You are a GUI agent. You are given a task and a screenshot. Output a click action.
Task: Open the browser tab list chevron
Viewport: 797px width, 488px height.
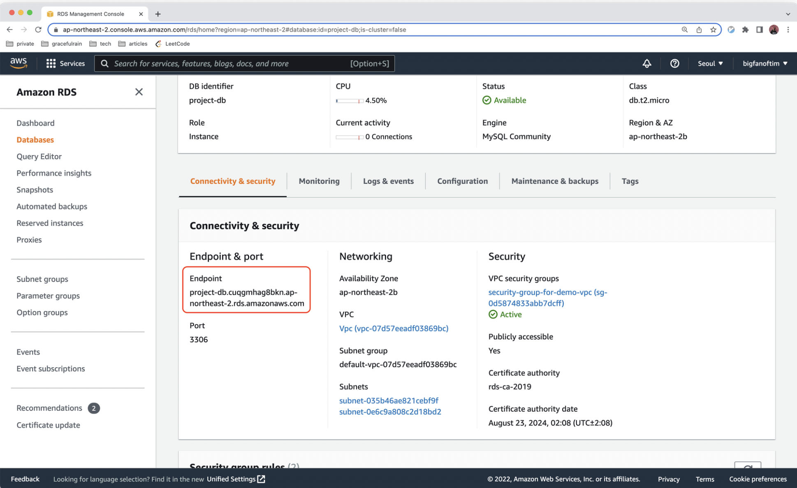pyautogui.click(x=788, y=14)
